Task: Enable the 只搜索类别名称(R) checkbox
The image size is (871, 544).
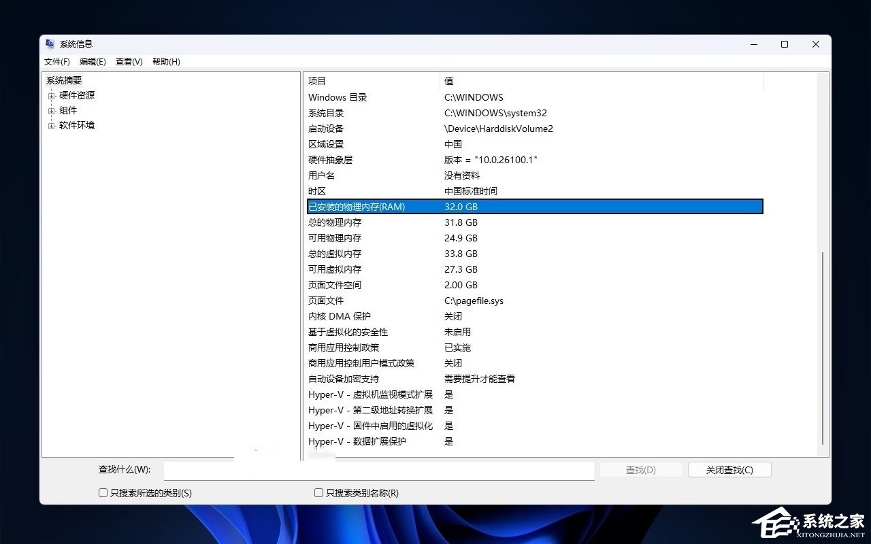Action: tap(318, 492)
